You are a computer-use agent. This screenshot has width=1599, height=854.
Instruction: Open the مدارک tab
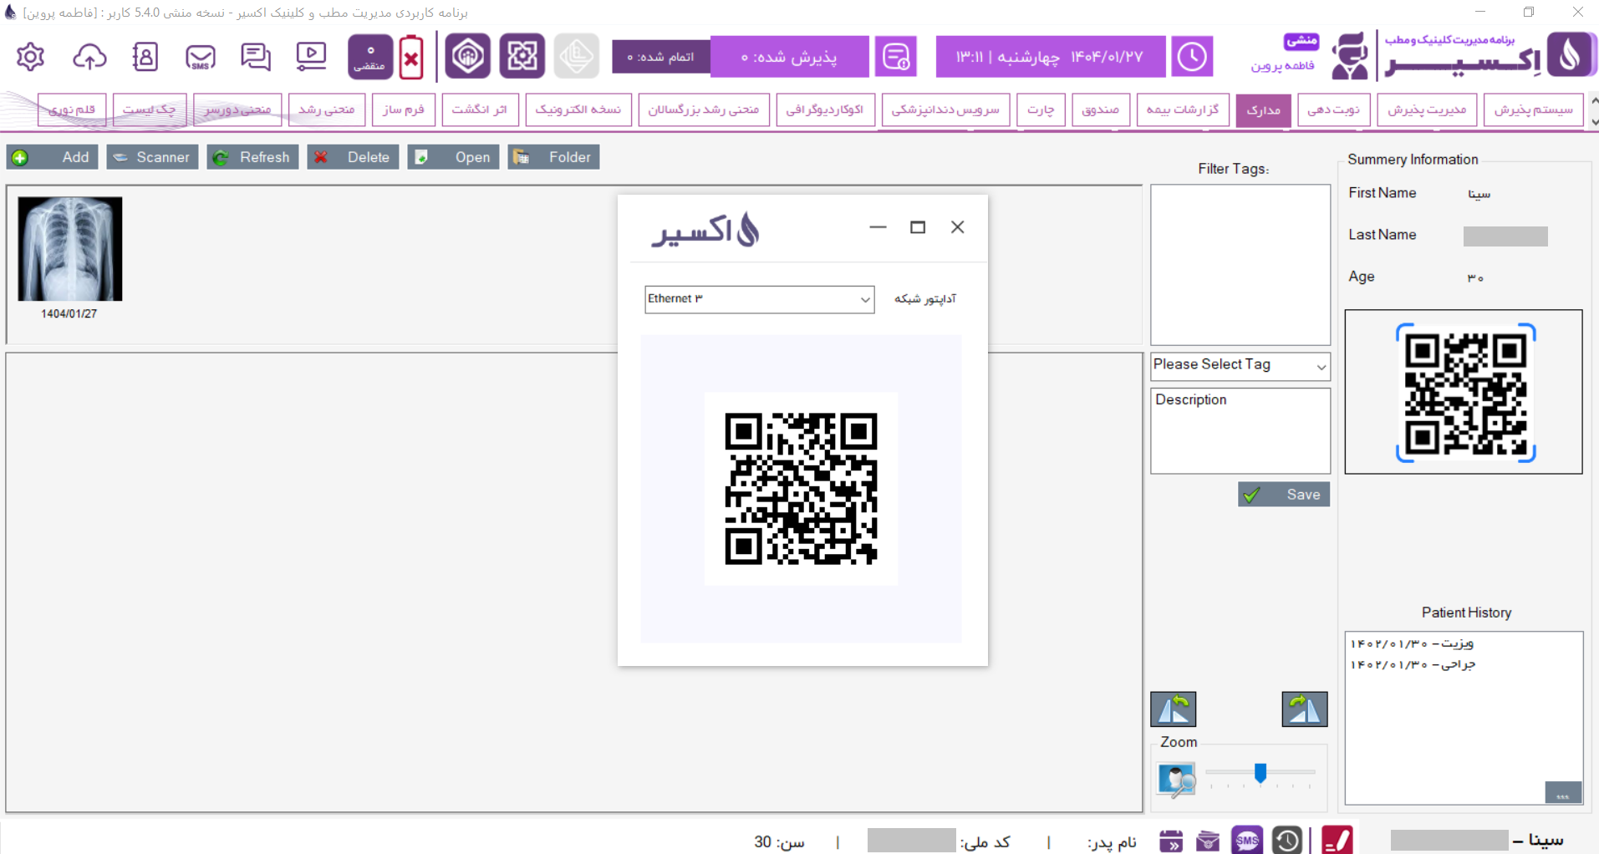[x=1263, y=110]
